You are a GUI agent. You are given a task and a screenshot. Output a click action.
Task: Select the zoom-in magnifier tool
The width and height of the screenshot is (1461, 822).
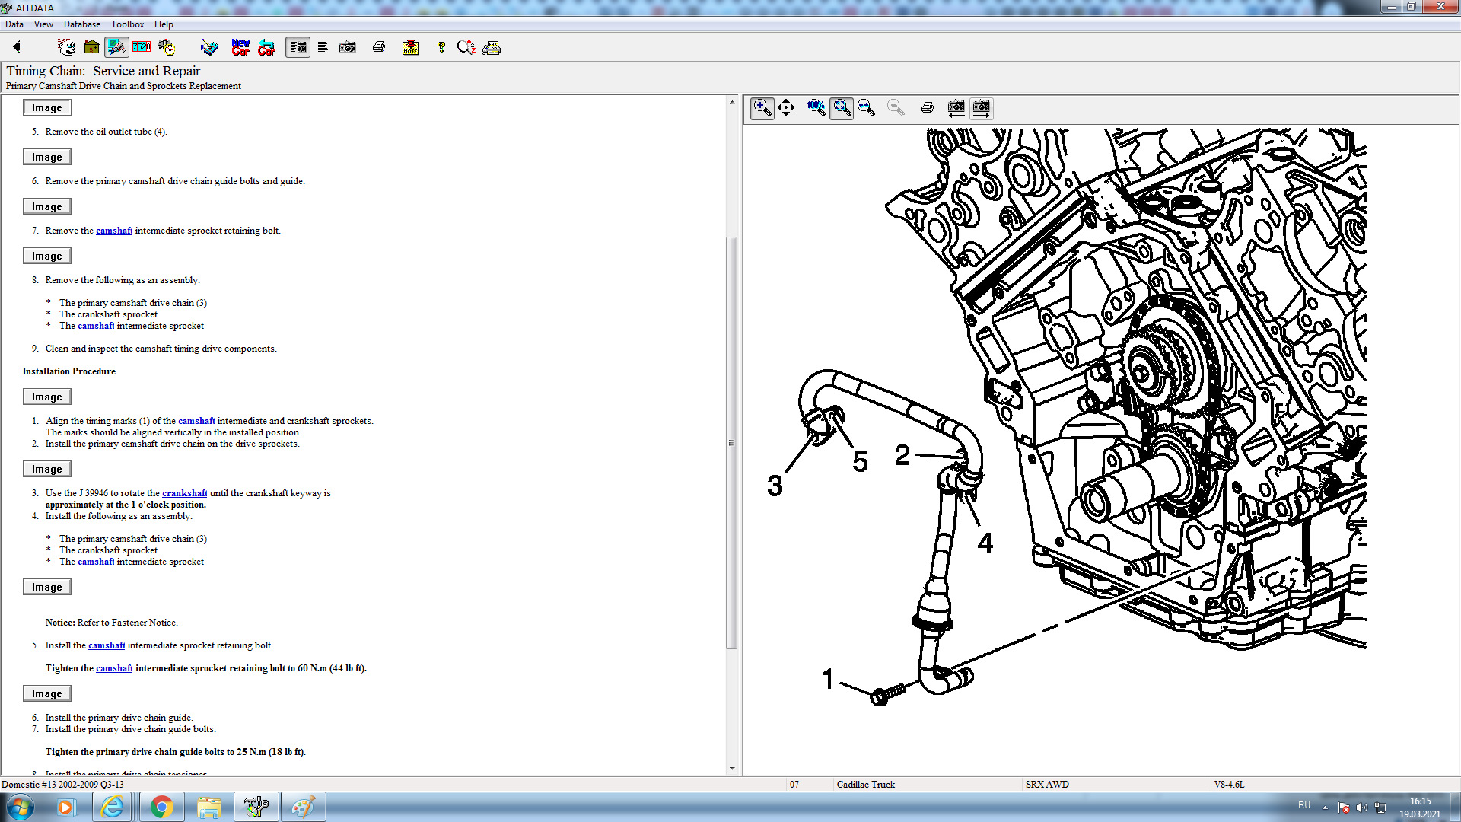(x=762, y=107)
